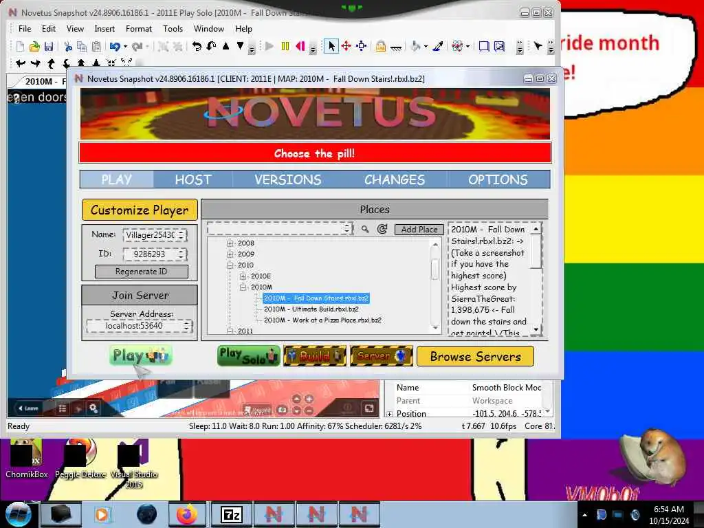The height and width of the screenshot is (528, 704).
Task: Click the Server Address input field
Action: (140, 326)
